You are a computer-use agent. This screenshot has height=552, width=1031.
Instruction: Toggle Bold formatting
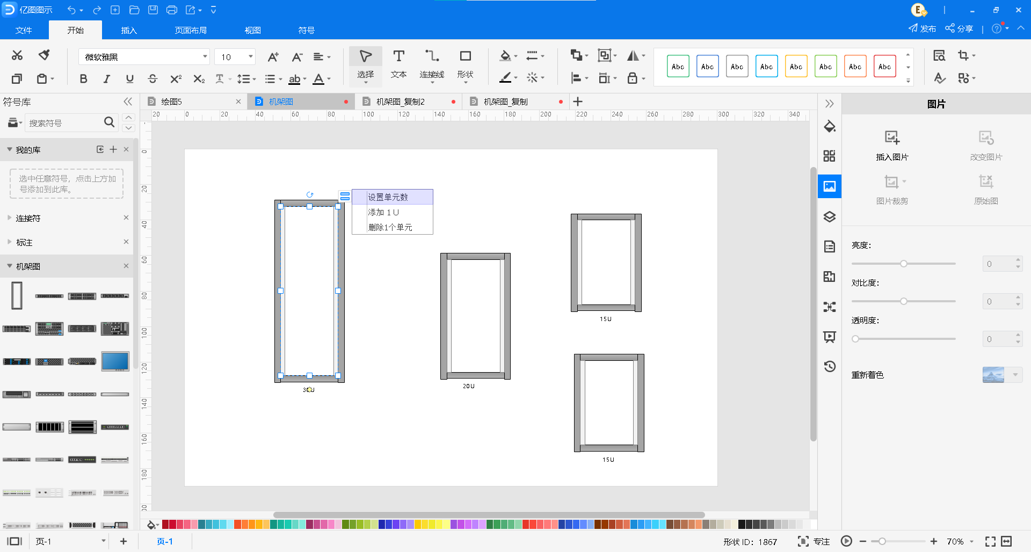83,79
